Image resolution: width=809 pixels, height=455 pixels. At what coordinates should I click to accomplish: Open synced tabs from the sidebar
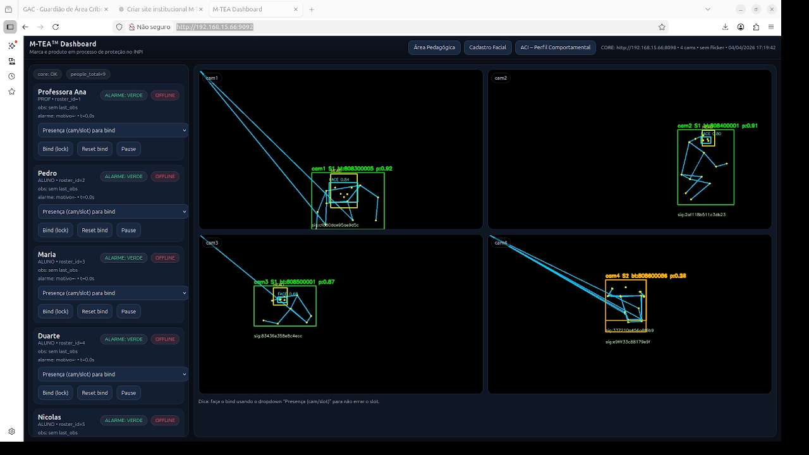coord(11,61)
